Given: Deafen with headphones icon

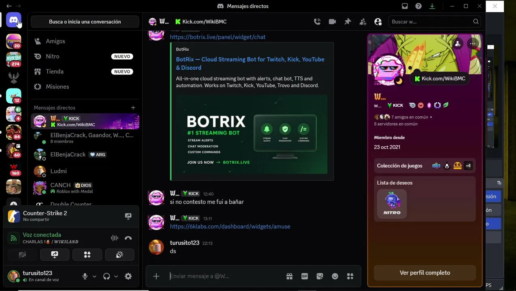Looking at the screenshot, I should click(106, 276).
